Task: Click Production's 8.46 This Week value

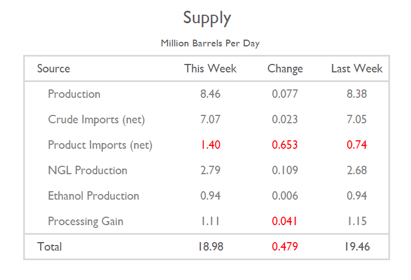Action: [210, 94]
